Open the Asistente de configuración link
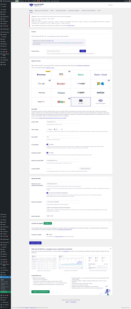The height and width of the screenshot is (309, 131). pos(84,65)
